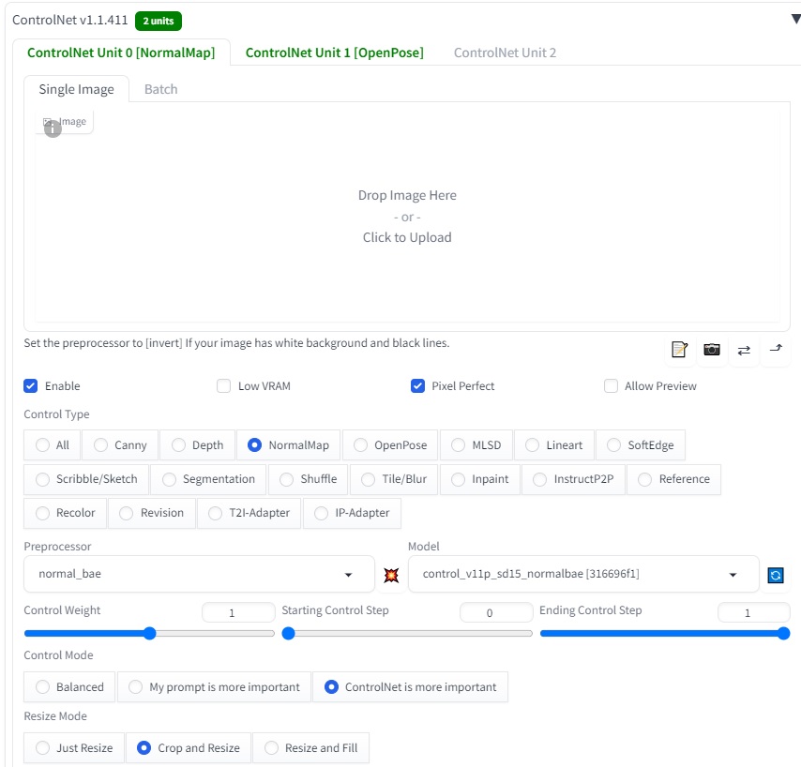Open the Preprocessor normal_bae dropdown

(x=199, y=574)
